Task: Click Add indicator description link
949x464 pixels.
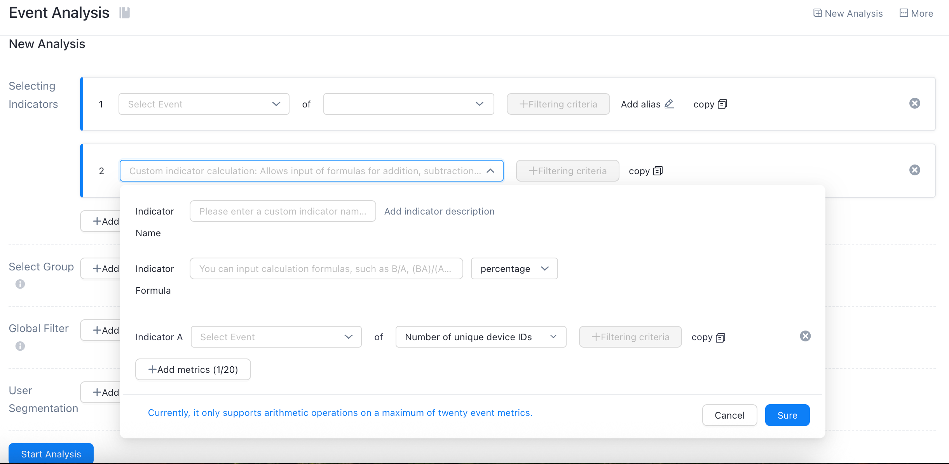Action: [x=440, y=211]
